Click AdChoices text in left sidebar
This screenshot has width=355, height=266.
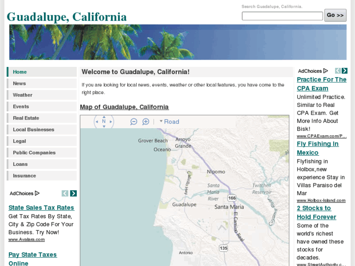21,193
